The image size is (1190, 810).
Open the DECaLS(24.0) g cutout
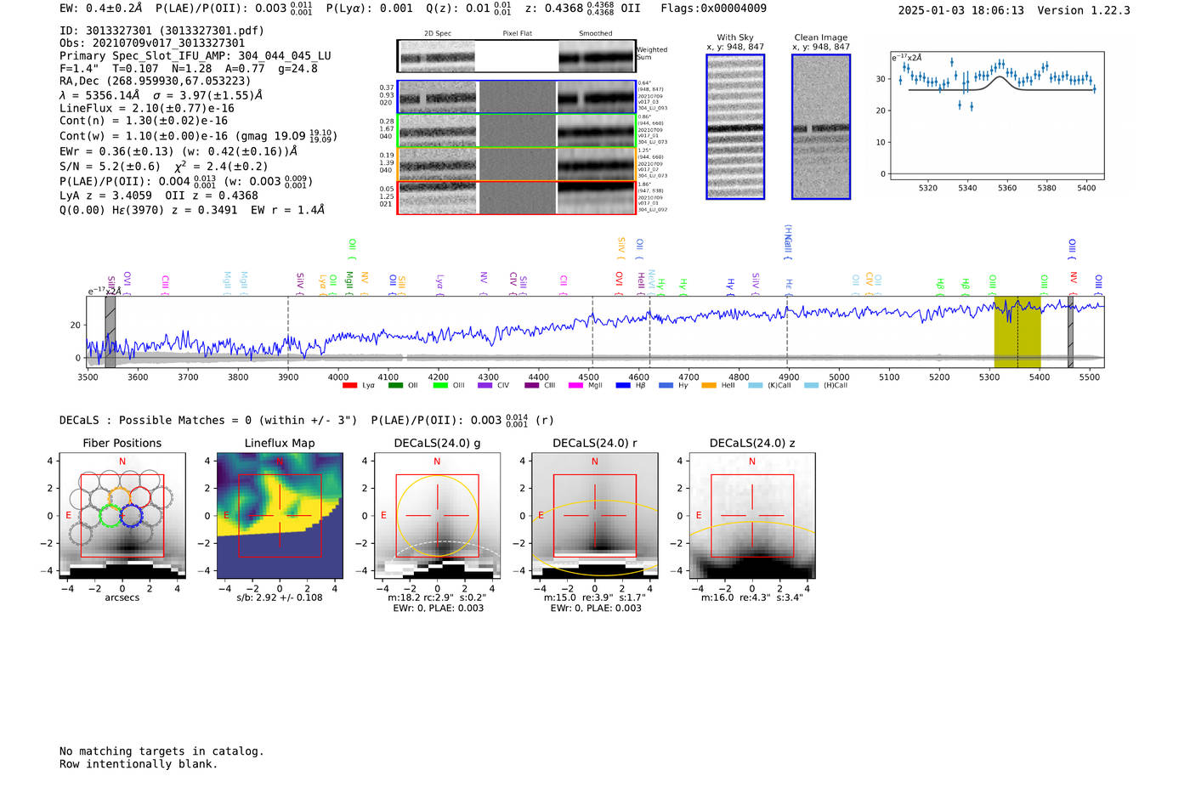pyautogui.click(x=438, y=516)
